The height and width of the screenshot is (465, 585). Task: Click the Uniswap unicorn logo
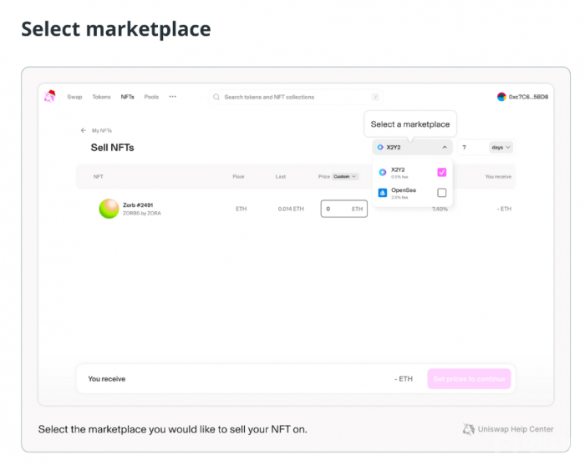coord(50,96)
